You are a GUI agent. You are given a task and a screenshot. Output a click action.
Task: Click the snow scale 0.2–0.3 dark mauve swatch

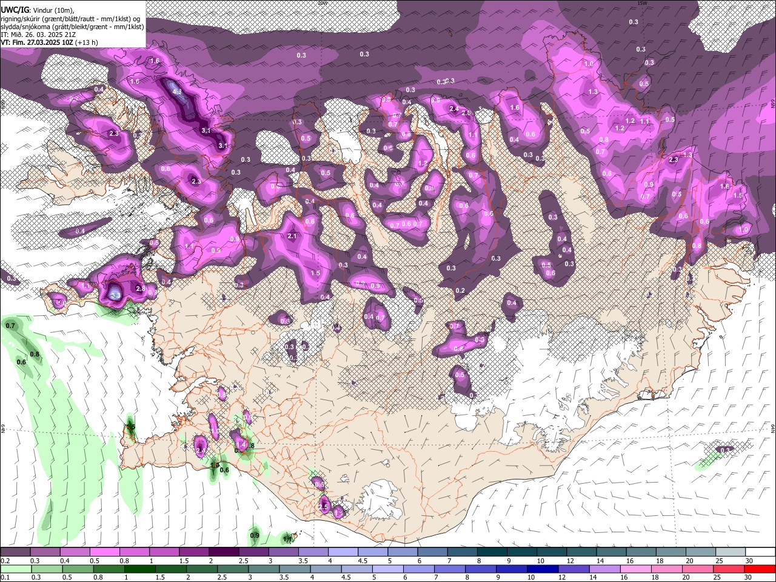click(x=15, y=552)
